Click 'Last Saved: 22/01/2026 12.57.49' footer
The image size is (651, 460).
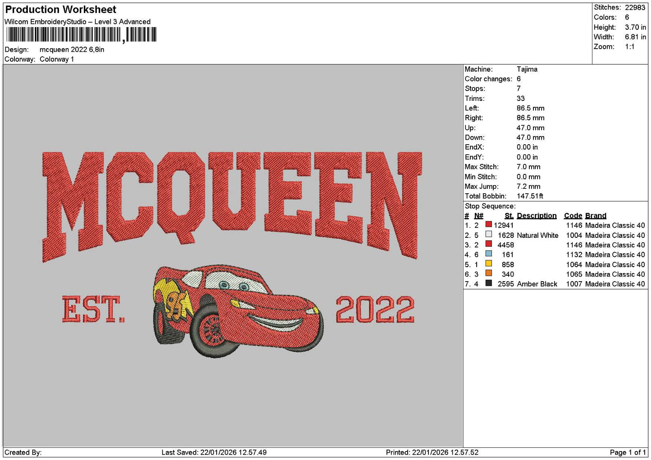214,452
